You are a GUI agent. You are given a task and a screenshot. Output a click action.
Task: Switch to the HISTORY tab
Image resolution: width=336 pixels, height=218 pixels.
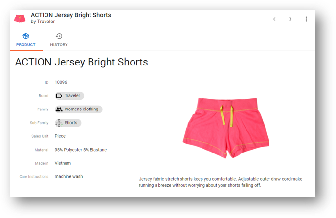[x=59, y=40]
